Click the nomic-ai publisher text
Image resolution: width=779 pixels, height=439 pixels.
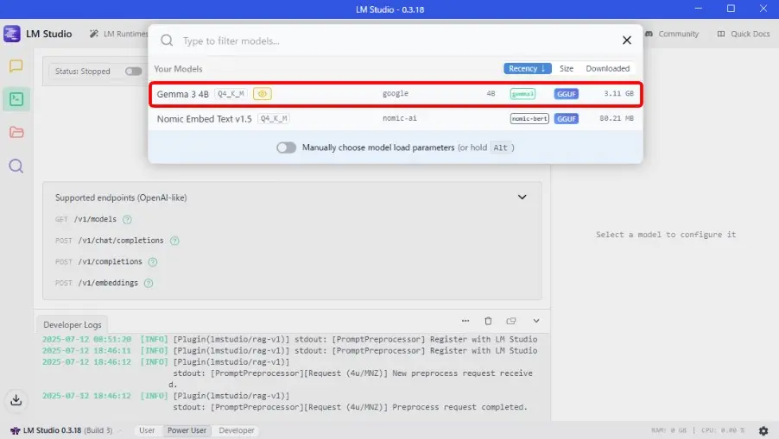coord(400,118)
